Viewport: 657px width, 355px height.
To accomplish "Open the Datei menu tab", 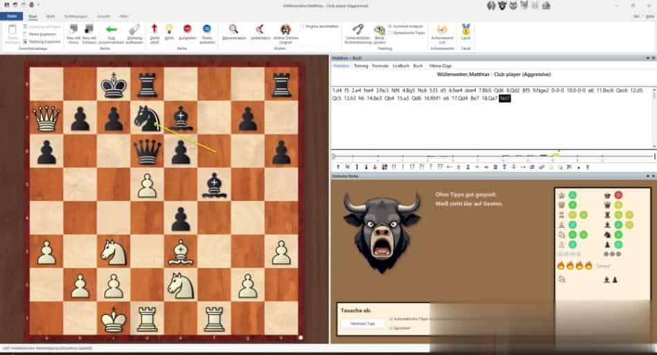I will [12, 17].
